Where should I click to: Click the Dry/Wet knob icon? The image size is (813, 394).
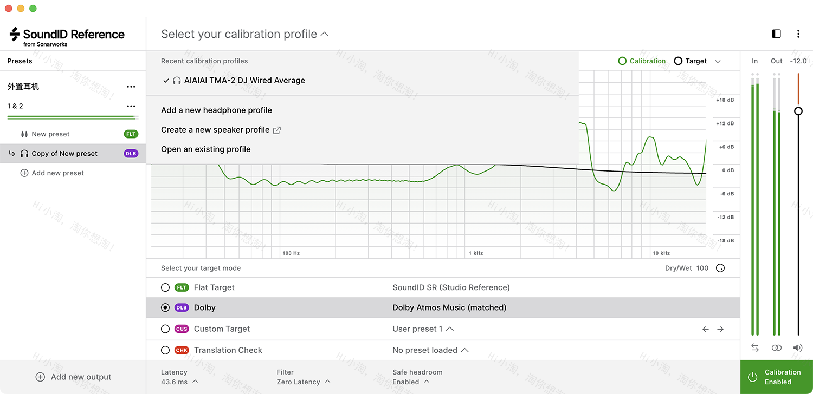(x=720, y=268)
